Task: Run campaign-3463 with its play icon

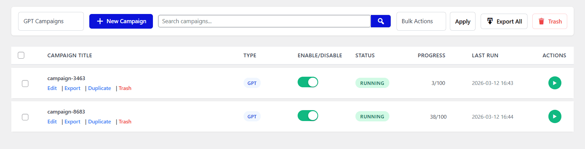Action: coord(555,83)
